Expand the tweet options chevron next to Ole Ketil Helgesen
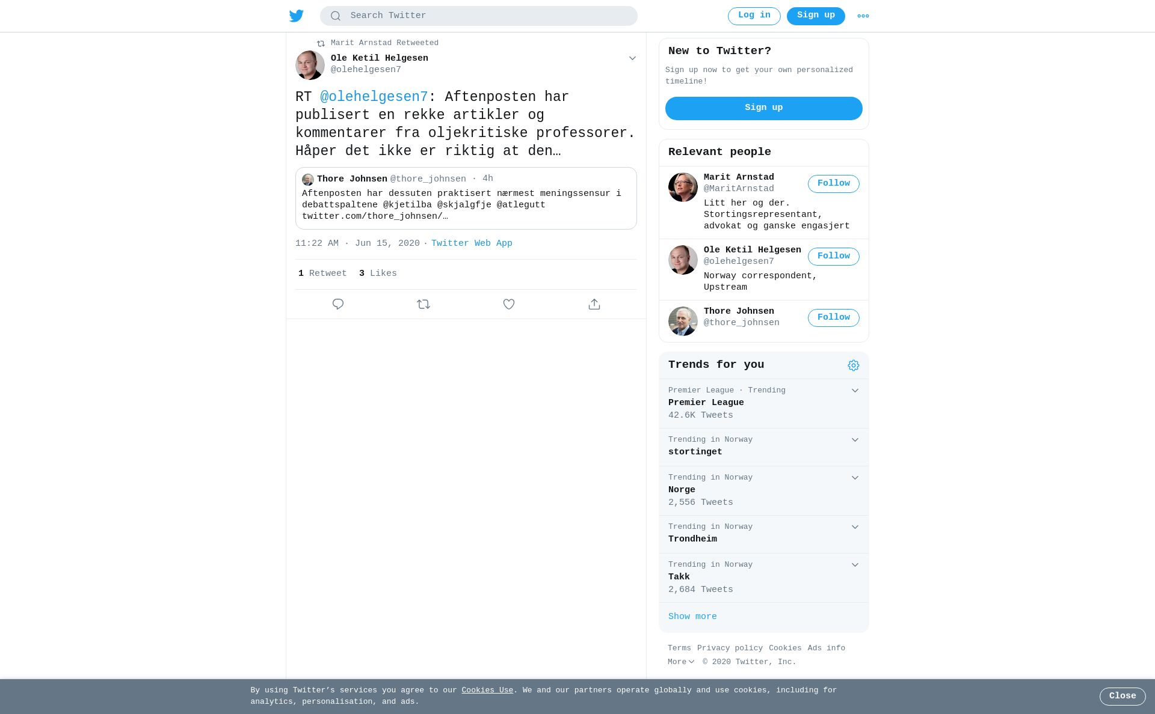The image size is (1155, 714). 632,58
